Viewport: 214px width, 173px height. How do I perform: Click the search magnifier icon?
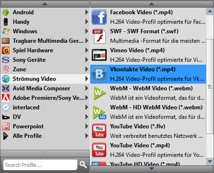[83, 164]
